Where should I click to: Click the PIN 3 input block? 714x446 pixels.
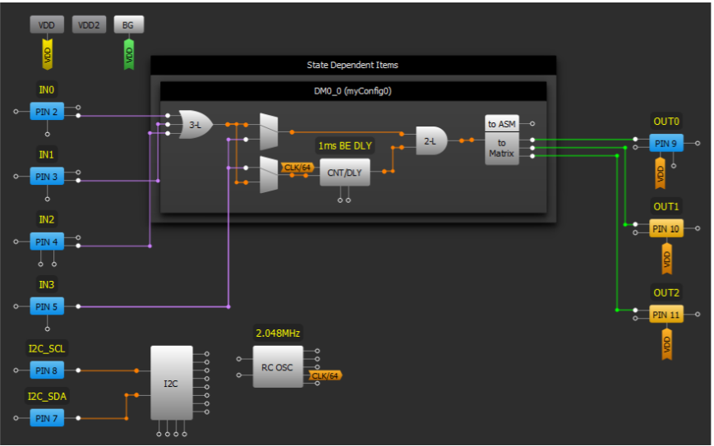coord(47,177)
